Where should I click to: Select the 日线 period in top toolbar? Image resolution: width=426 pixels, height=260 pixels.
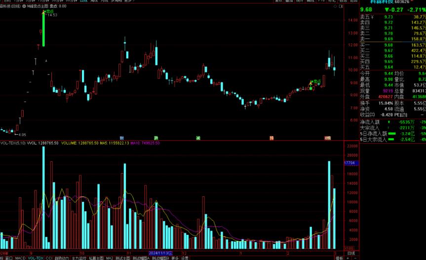(83, 1)
